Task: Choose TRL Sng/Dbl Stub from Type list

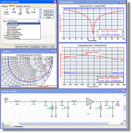Action: click(24, 33)
